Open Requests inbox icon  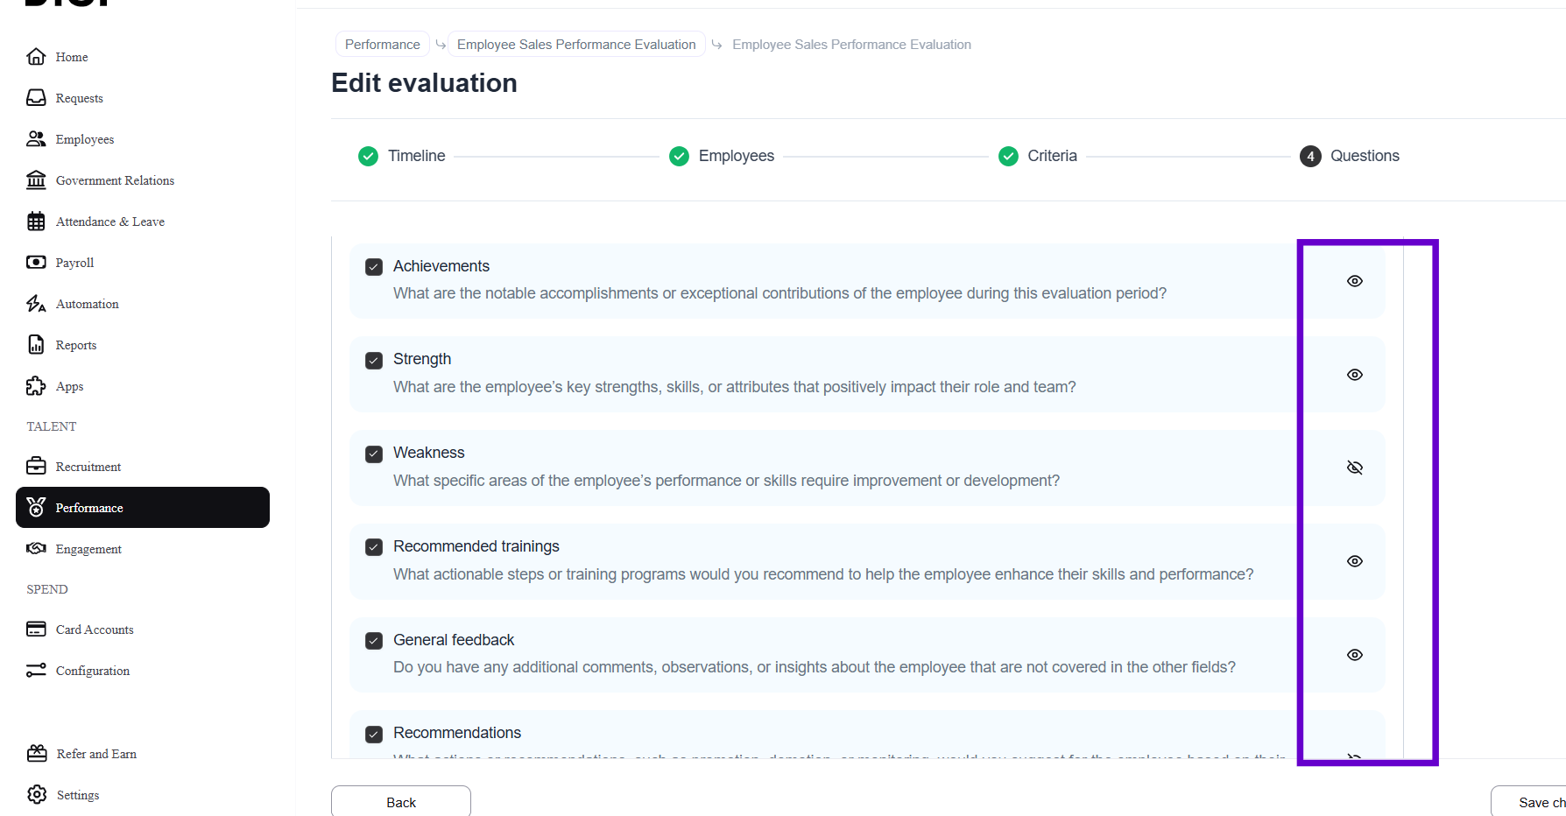[36, 98]
